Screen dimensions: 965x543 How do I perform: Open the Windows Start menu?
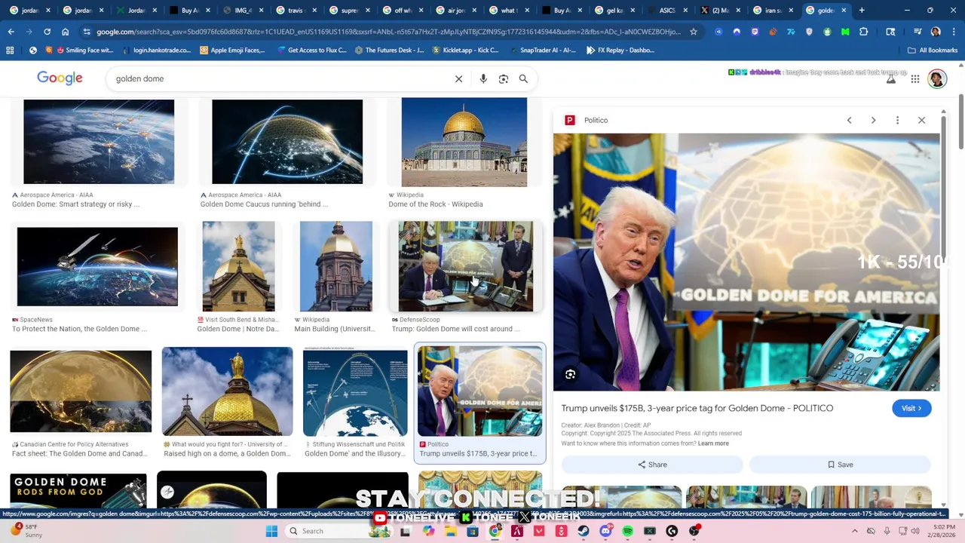[x=271, y=531]
